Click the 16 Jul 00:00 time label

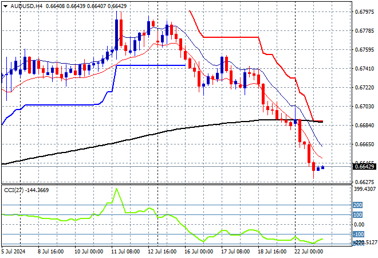pyautogui.click(x=198, y=251)
